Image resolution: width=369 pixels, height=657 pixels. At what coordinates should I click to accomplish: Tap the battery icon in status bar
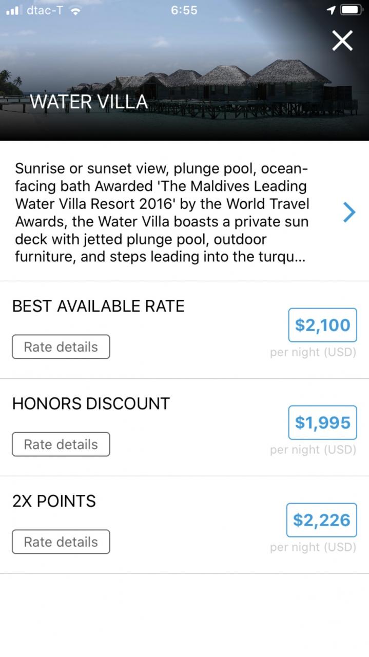pos(352,10)
